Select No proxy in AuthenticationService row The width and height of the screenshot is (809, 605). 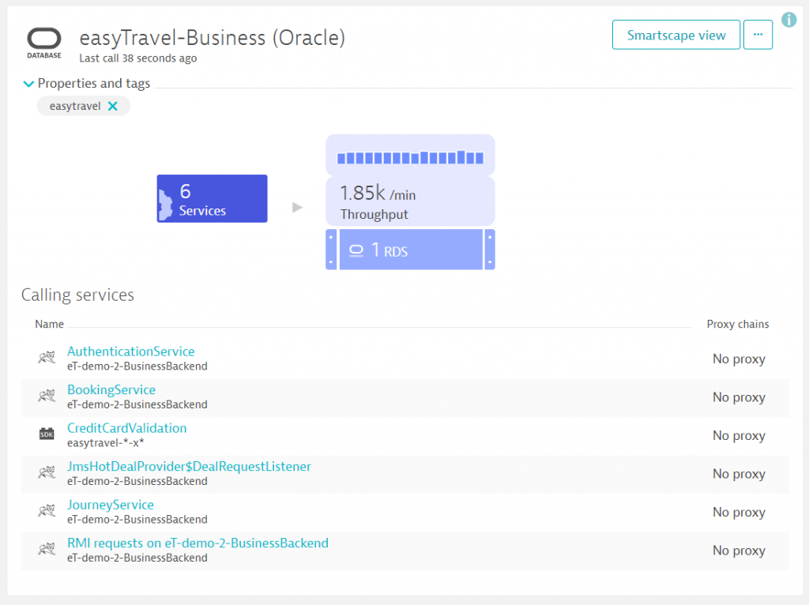[739, 359]
